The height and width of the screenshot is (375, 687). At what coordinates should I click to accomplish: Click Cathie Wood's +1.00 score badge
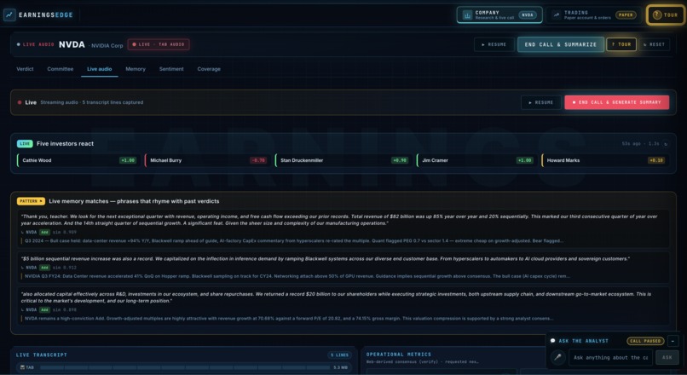[x=128, y=160]
